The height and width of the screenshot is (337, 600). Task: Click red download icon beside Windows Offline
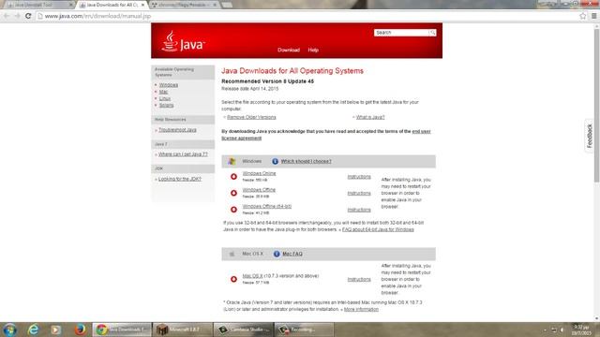coord(233,193)
